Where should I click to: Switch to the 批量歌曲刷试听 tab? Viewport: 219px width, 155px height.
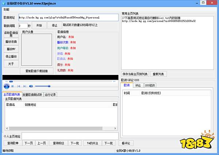(x=33, y=95)
